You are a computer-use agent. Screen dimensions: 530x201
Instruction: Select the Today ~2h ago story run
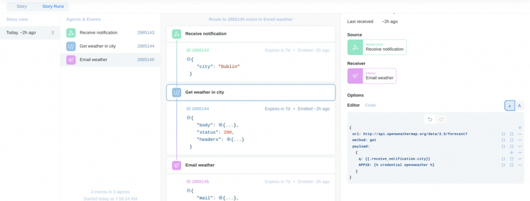coord(30,33)
